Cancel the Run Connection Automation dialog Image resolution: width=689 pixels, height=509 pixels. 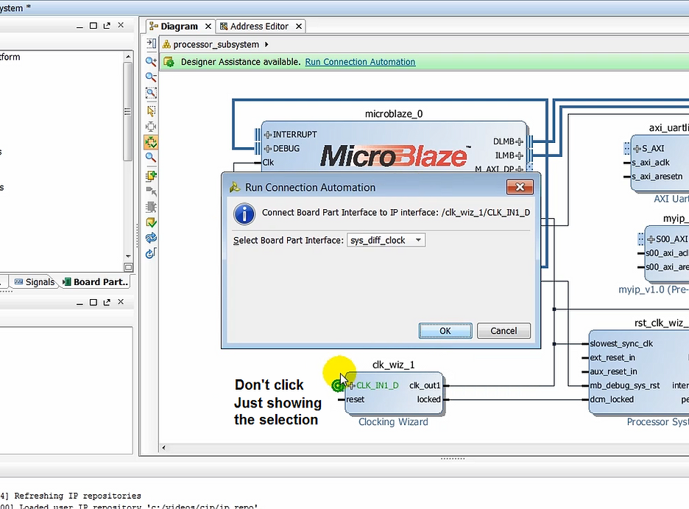pyautogui.click(x=504, y=331)
